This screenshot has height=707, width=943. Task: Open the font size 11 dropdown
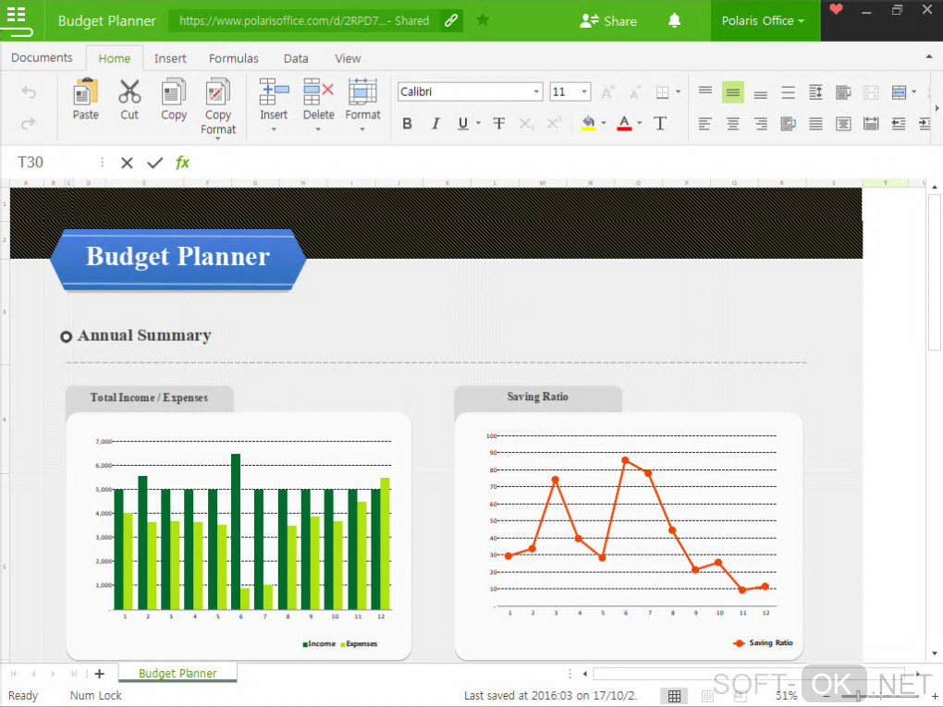click(583, 91)
